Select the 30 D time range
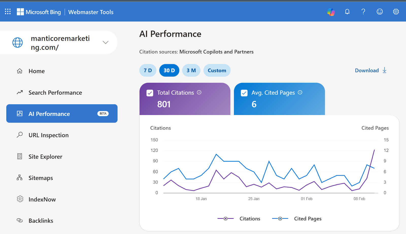The width and height of the screenshot is (406, 234). click(169, 70)
